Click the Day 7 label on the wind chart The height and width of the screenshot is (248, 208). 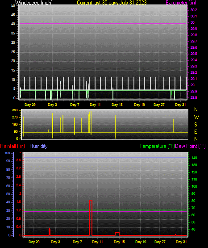tap(75, 105)
